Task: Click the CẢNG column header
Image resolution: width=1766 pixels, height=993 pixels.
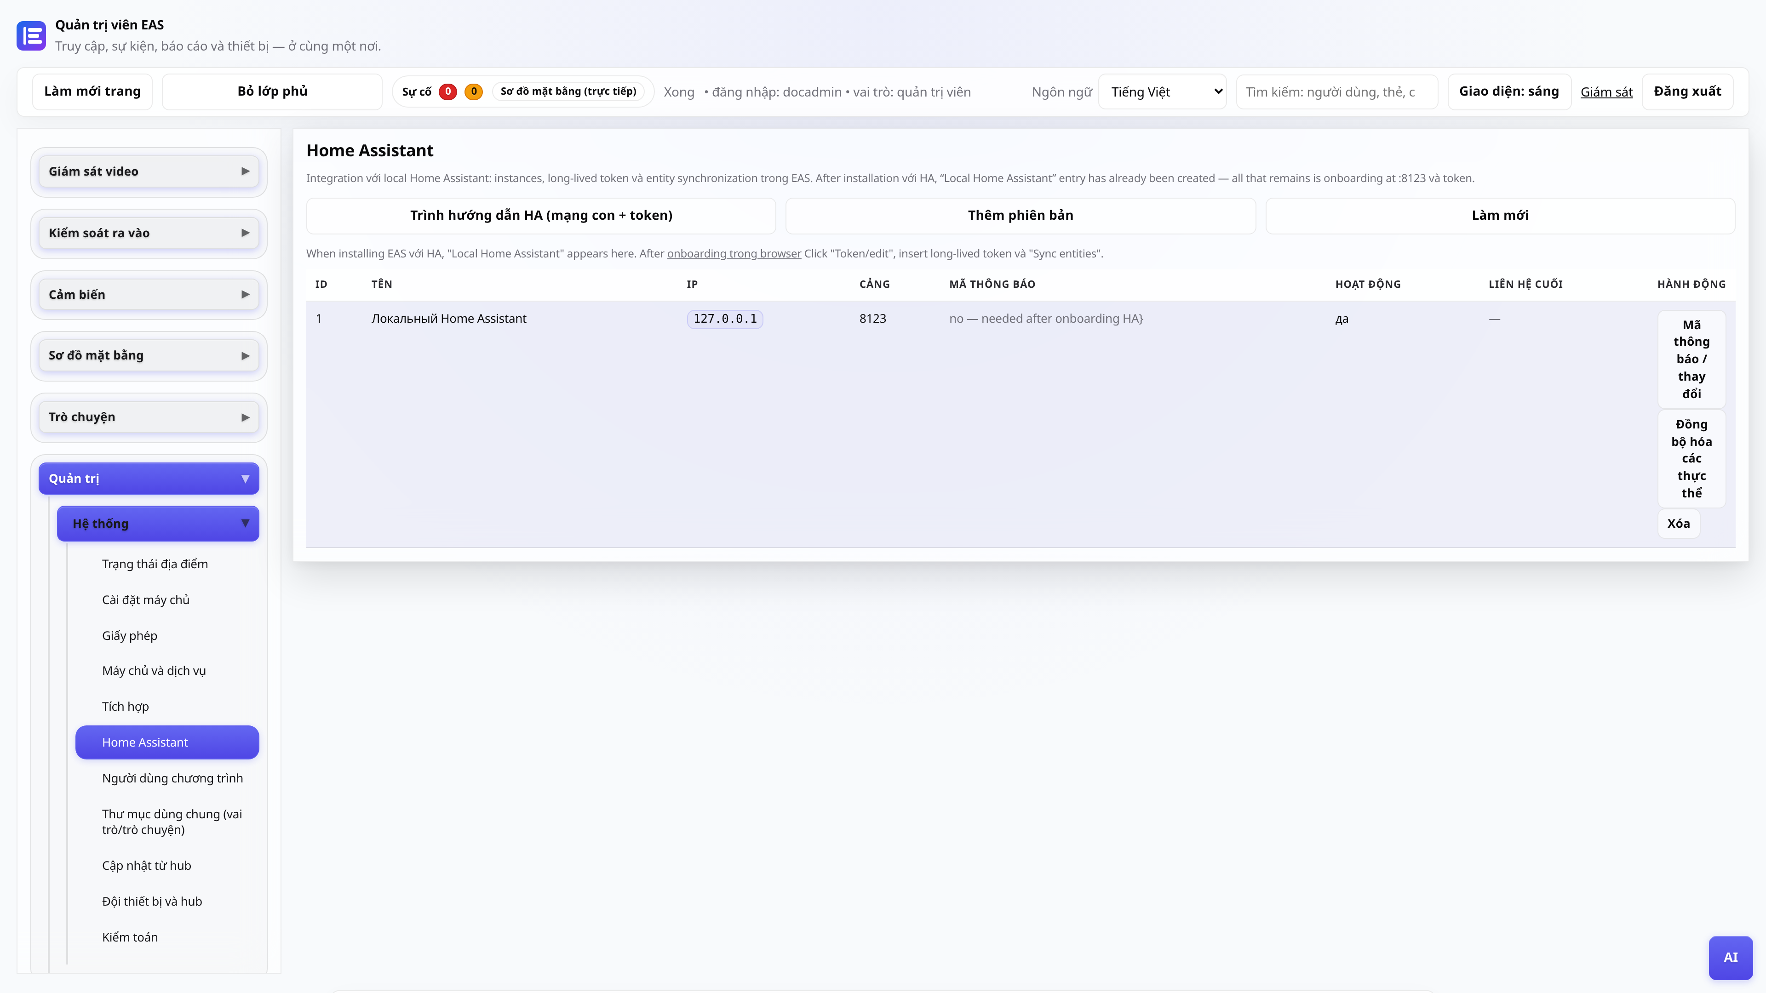Action: click(874, 285)
